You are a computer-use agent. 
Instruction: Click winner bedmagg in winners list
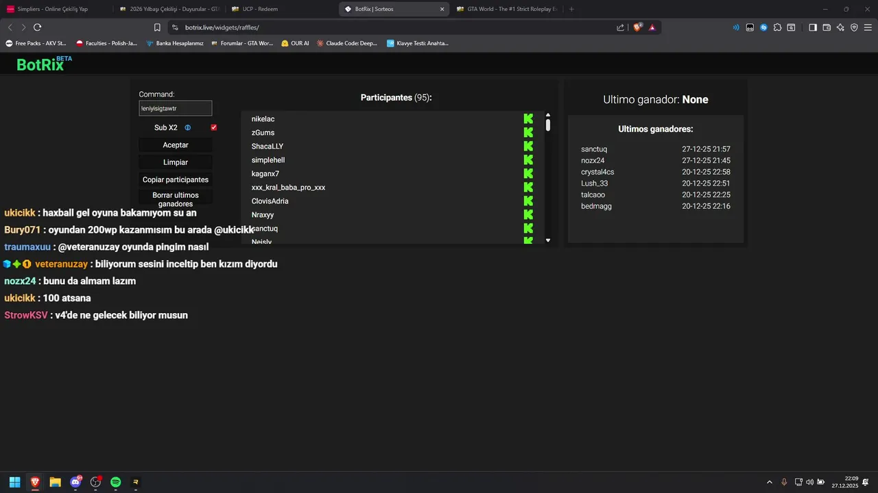tap(596, 206)
